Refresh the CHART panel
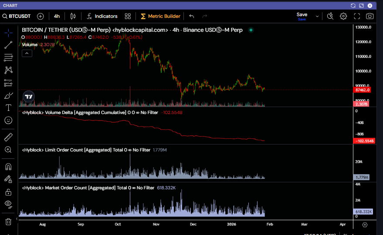 (353, 6)
